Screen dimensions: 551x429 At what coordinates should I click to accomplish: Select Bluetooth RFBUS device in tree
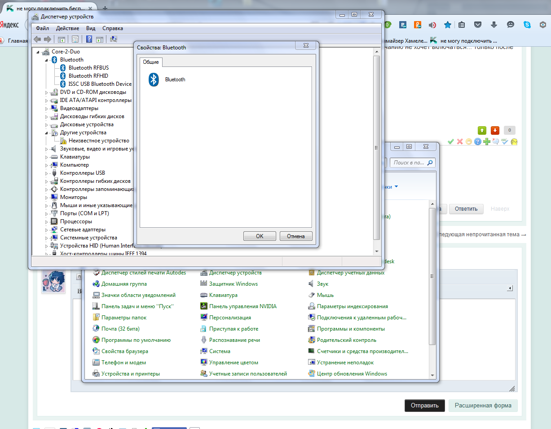(88, 68)
